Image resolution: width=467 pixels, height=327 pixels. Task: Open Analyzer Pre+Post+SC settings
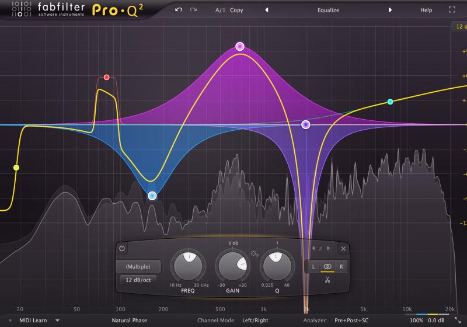pyautogui.click(x=351, y=321)
